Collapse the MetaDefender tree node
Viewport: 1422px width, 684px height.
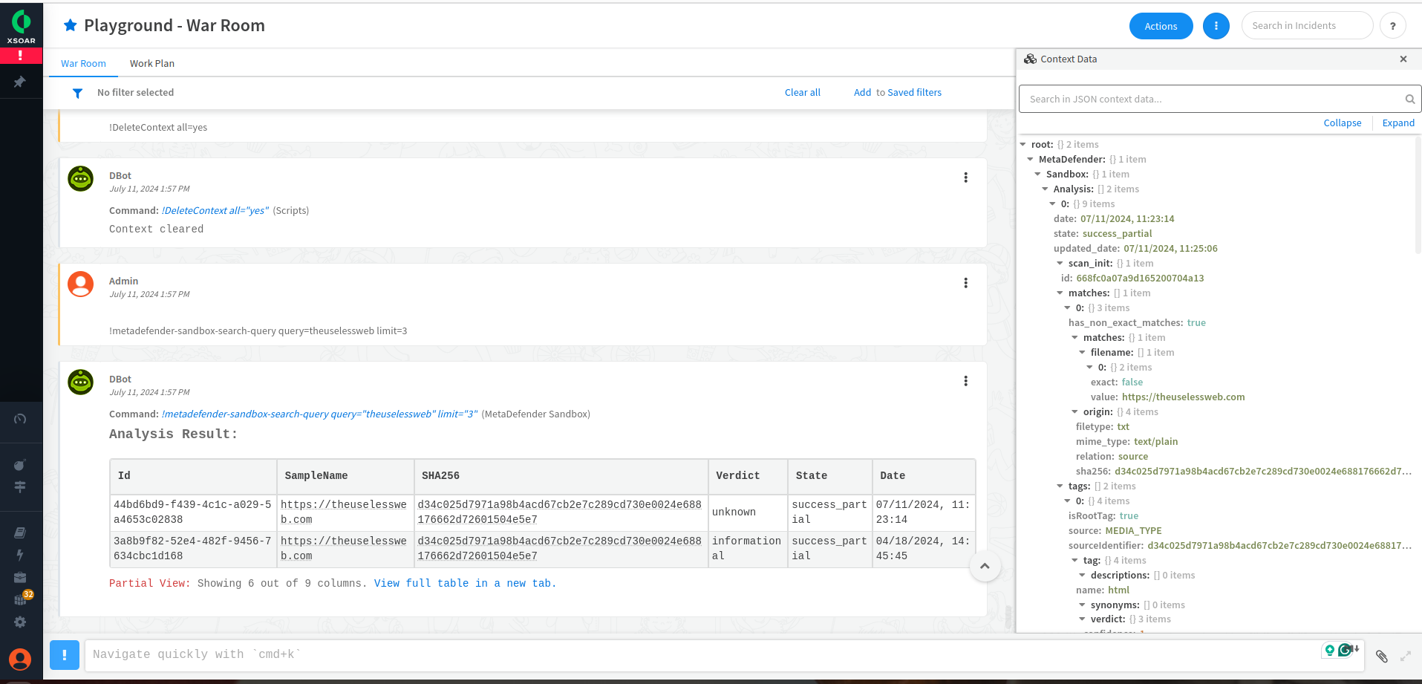click(1031, 160)
